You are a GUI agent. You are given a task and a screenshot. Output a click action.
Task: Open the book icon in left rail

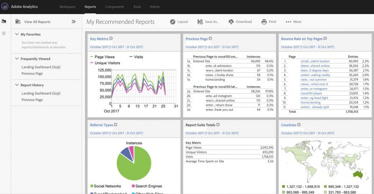click(x=4, y=33)
